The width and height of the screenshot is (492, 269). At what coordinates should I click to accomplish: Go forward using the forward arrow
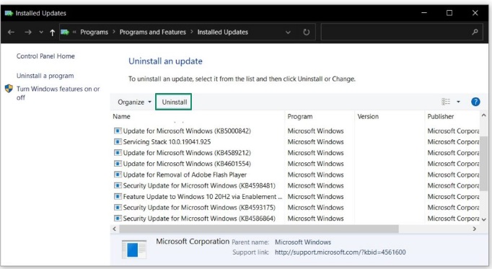(28, 32)
